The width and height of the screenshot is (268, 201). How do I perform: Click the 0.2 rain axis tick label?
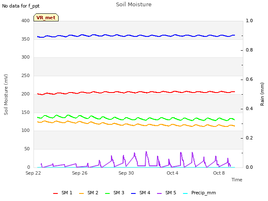click(x=249, y=138)
